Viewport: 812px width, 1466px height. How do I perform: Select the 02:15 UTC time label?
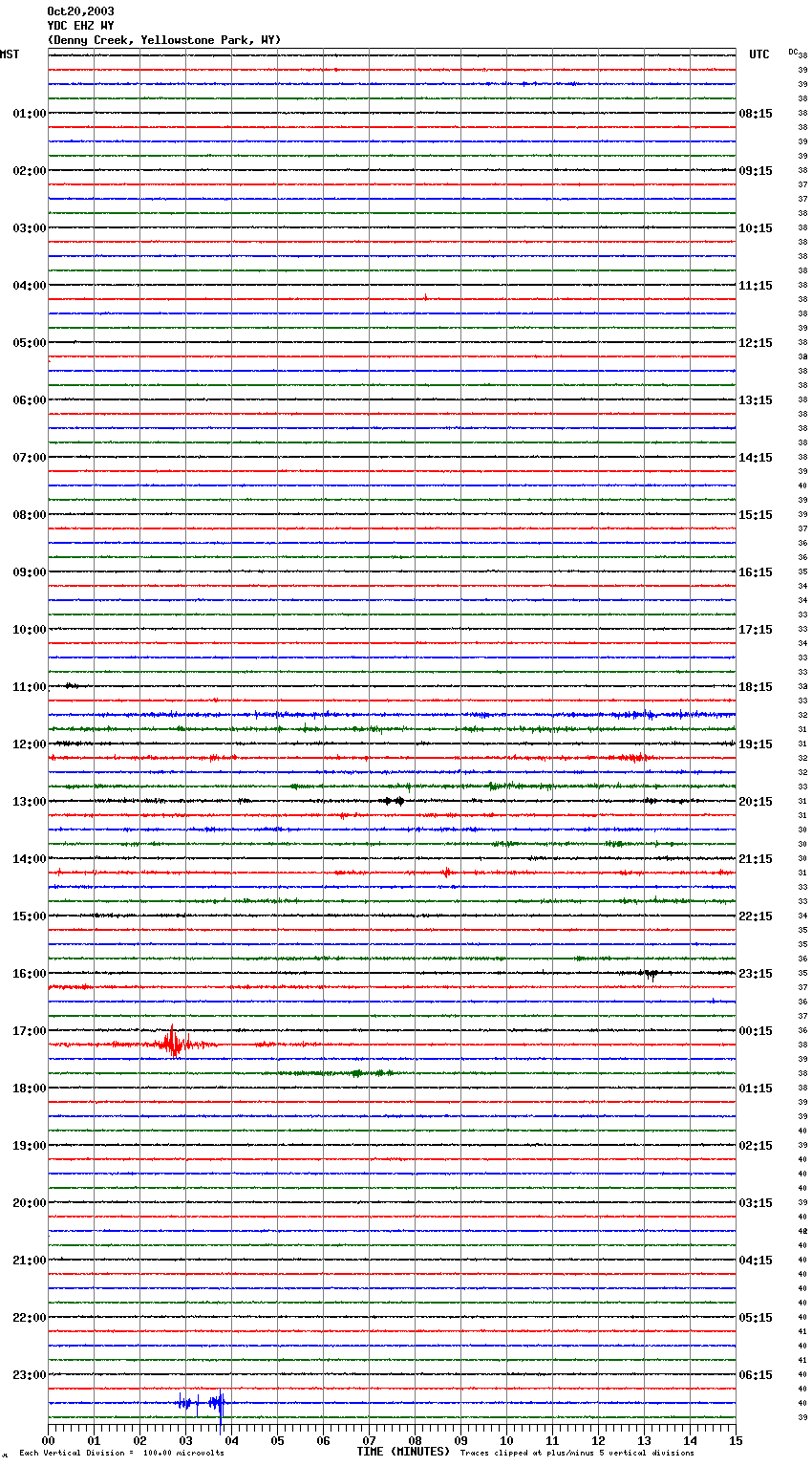(756, 1146)
